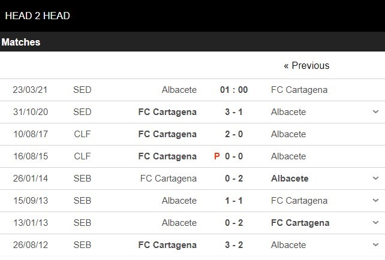Image resolution: width=385 pixels, height=260 pixels.
Task: Open the 01 : 00 score on 23/03/21
Action: 234,90
